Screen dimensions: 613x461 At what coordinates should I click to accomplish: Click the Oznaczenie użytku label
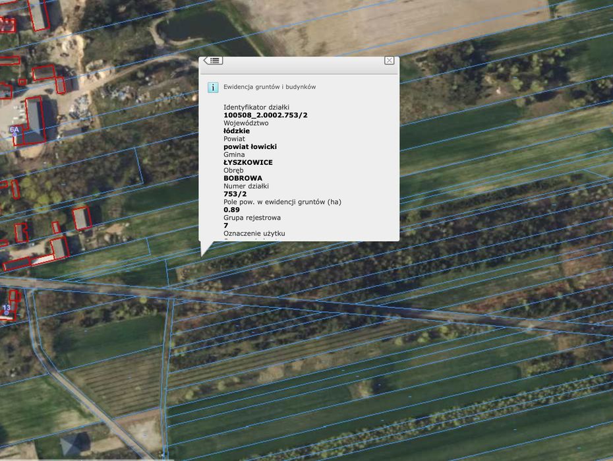(254, 233)
